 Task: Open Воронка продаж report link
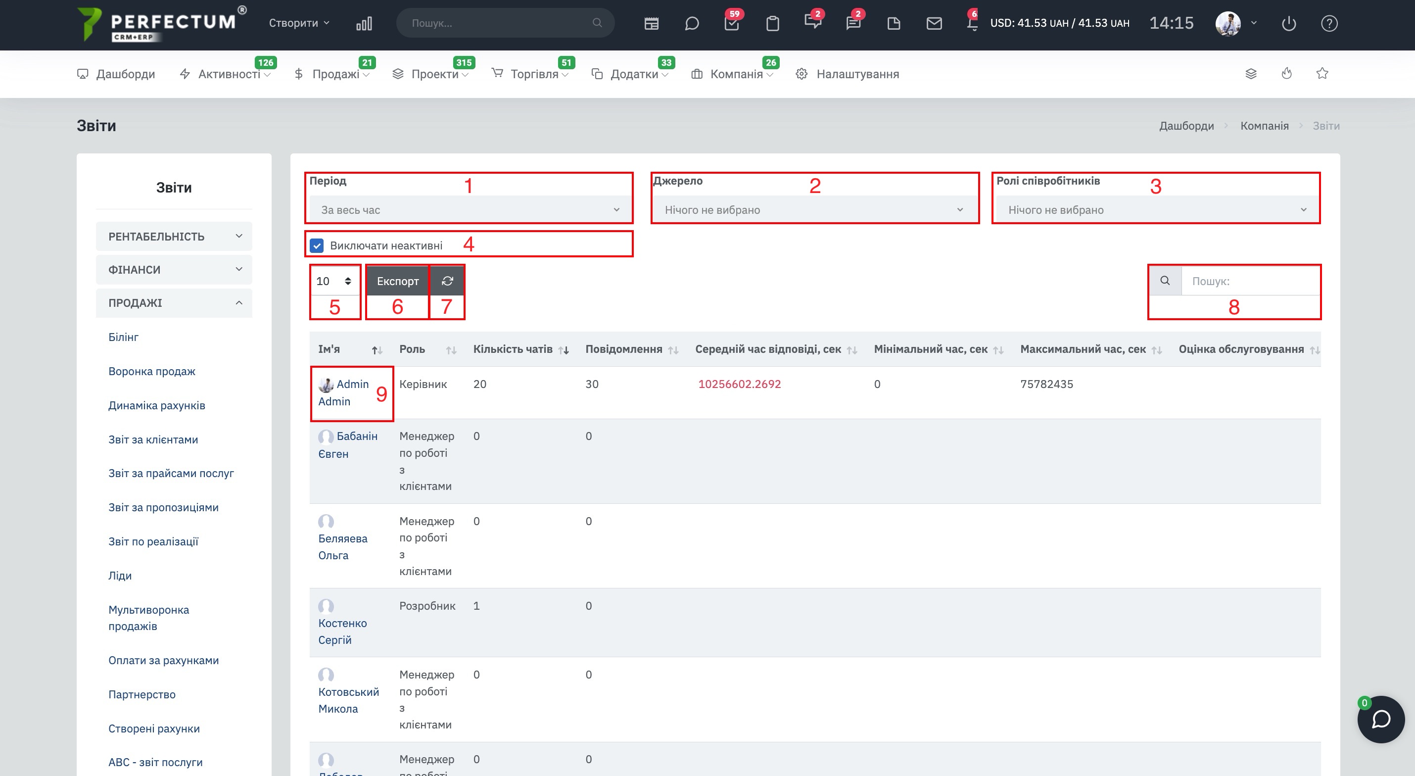click(x=151, y=372)
